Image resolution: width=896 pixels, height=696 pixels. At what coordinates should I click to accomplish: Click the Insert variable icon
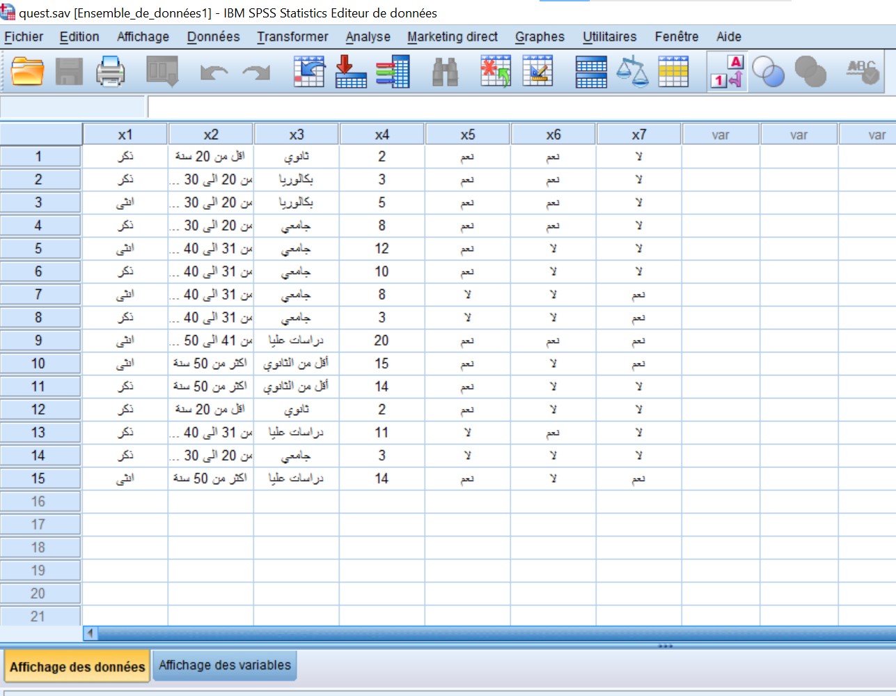538,71
